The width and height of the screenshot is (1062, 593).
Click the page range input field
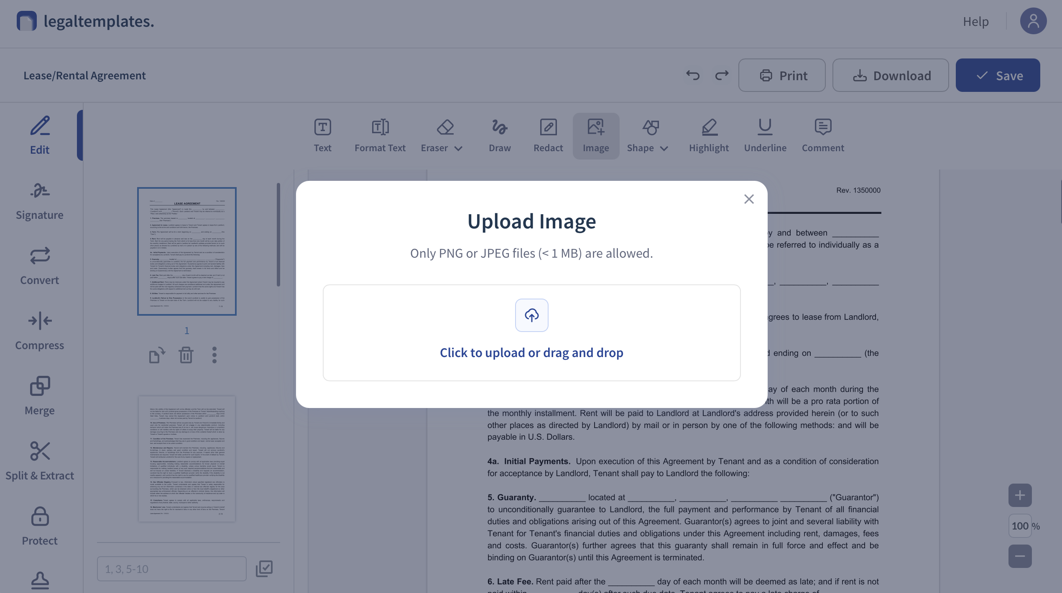tap(171, 569)
